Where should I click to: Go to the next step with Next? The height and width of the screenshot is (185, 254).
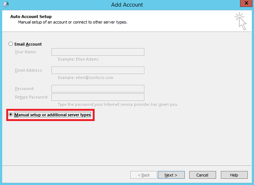coord(171,175)
